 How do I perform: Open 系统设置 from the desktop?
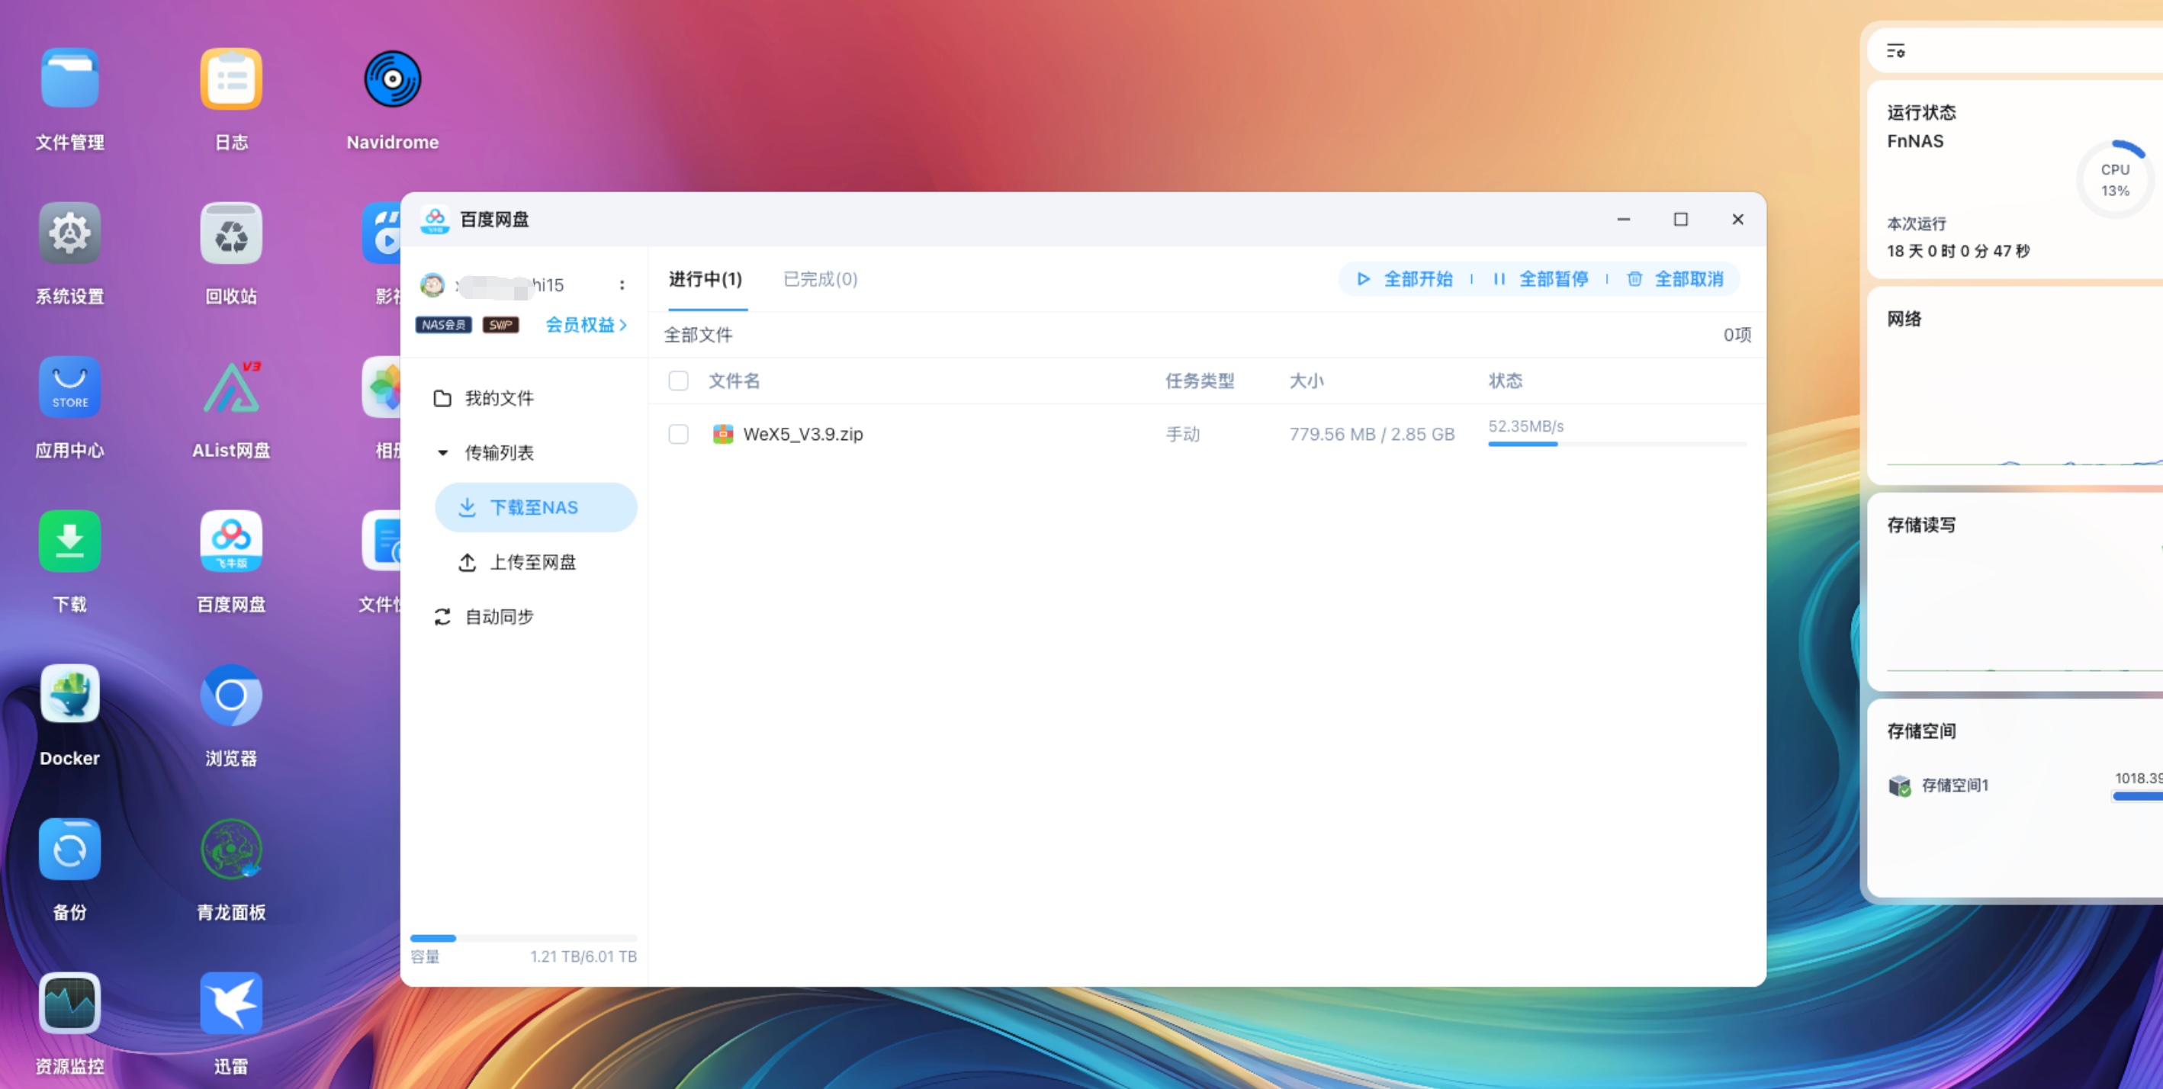[x=69, y=233]
